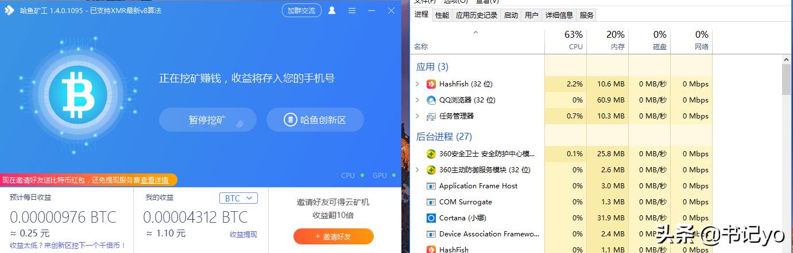Switch to the 性能 tab
793x253 pixels.
(442, 15)
